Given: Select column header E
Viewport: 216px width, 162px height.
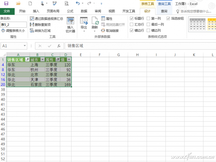Looking at the screenshot, I should point(81,55).
